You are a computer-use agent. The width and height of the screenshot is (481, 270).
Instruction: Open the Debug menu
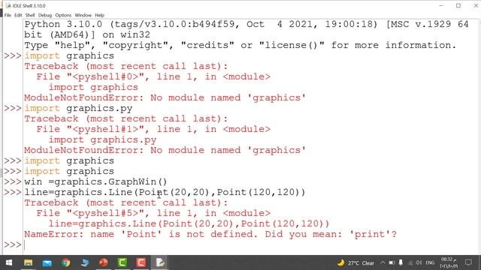coord(45,15)
